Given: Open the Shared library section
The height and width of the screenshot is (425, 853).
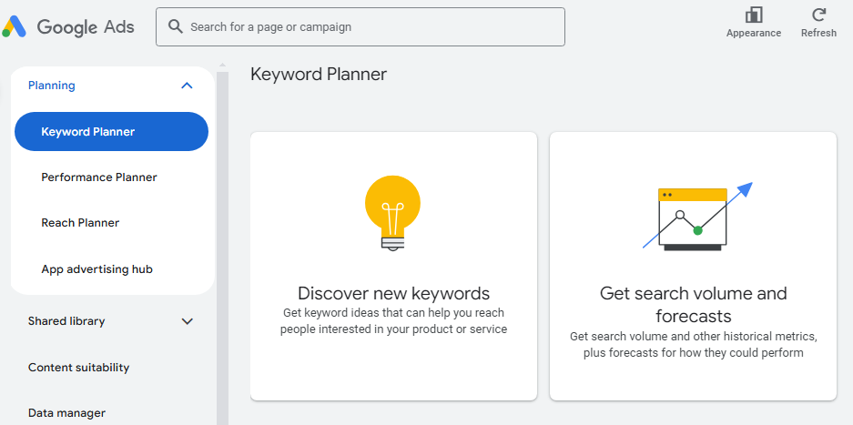Looking at the screenshot, I should [x=66, y=321].
